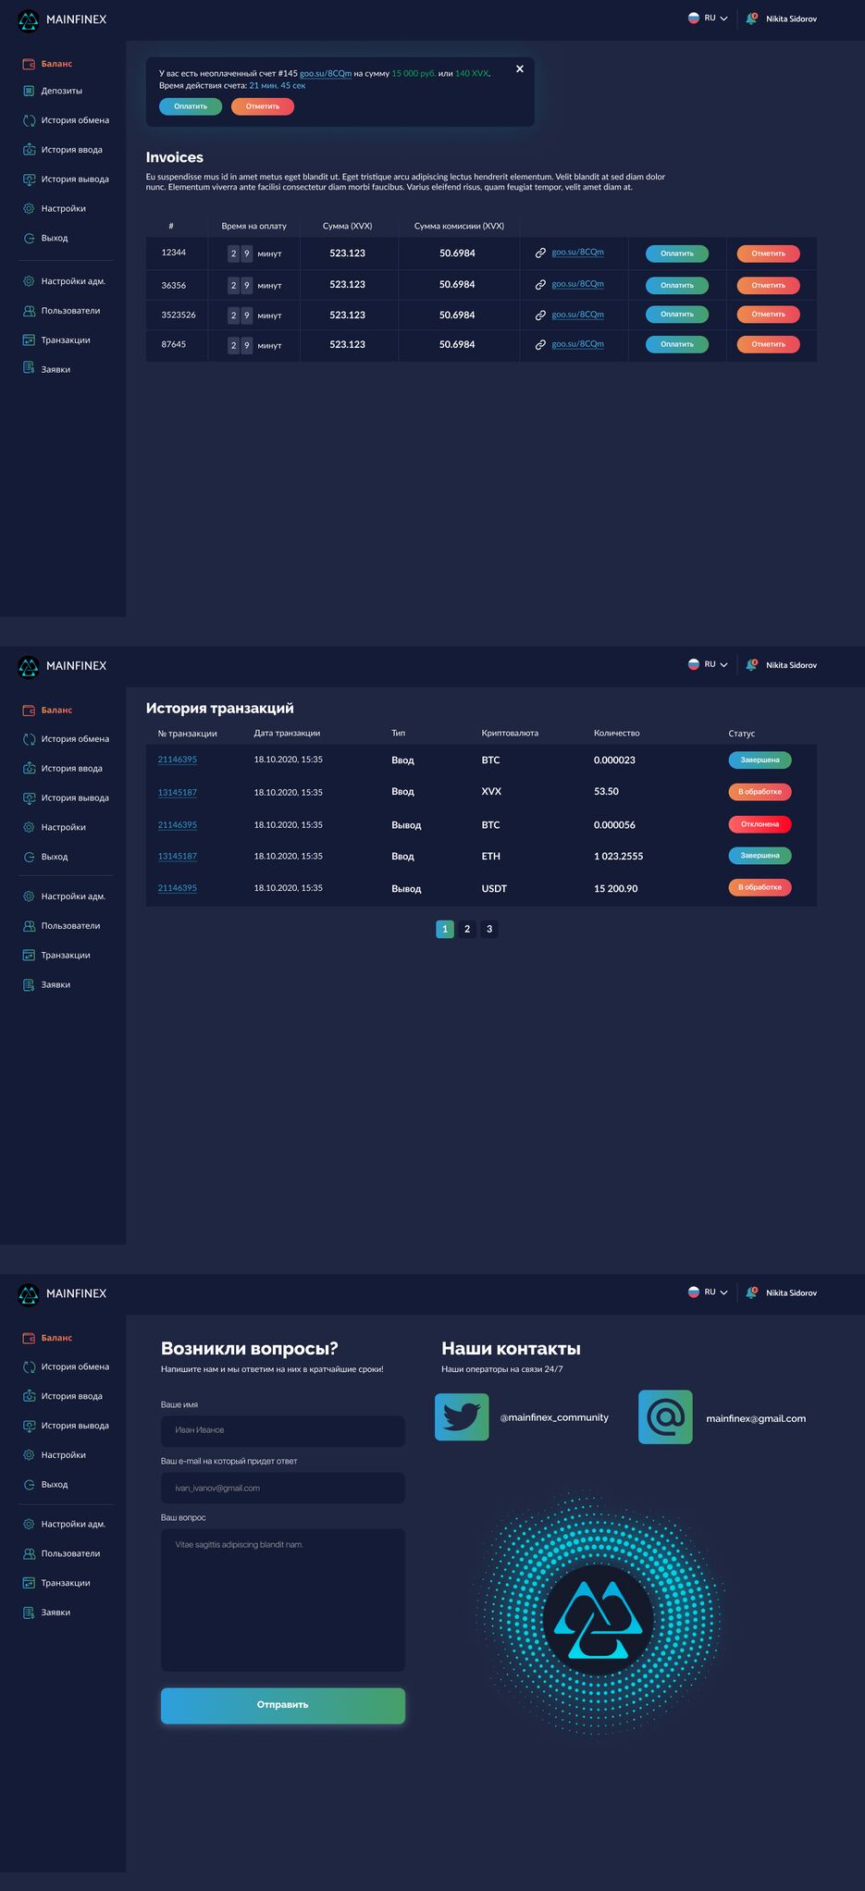Open the goo.su/8CQm link in invoice 3523526 row
865x1891 pixels.
pyautogui.click(x=577, y=315)
